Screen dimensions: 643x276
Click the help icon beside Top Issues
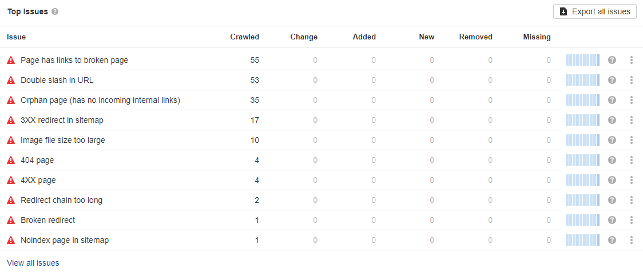coord(55,11)
